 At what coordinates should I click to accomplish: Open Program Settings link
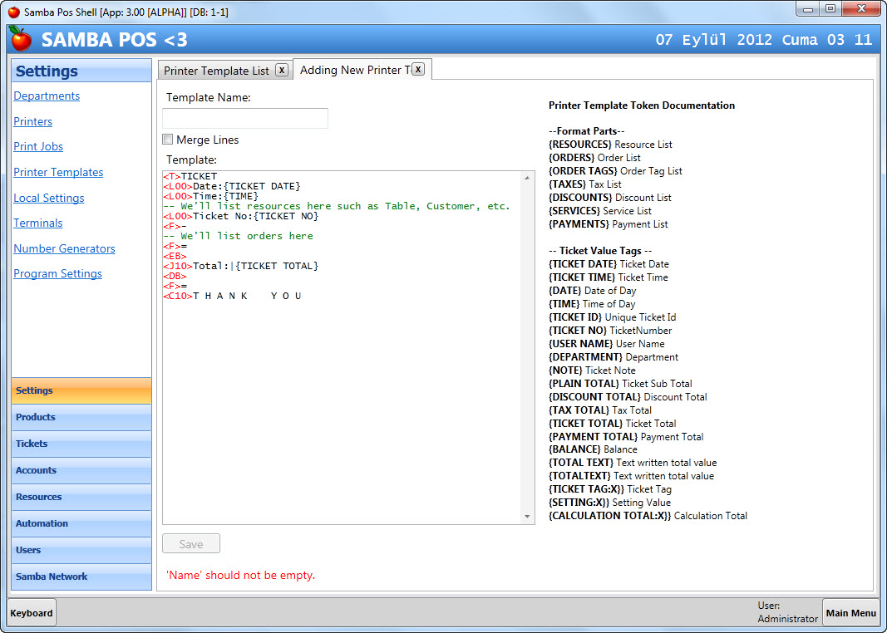[x=57, y=273]
